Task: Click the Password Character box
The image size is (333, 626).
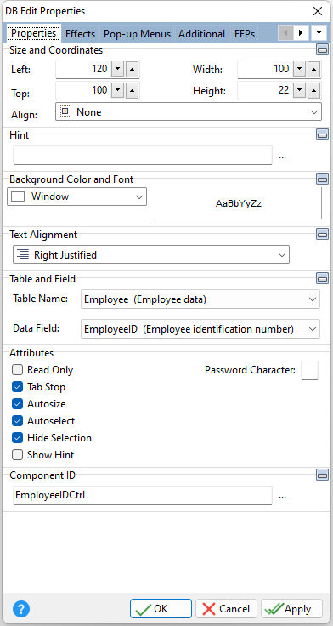Action: click(309, 371)
